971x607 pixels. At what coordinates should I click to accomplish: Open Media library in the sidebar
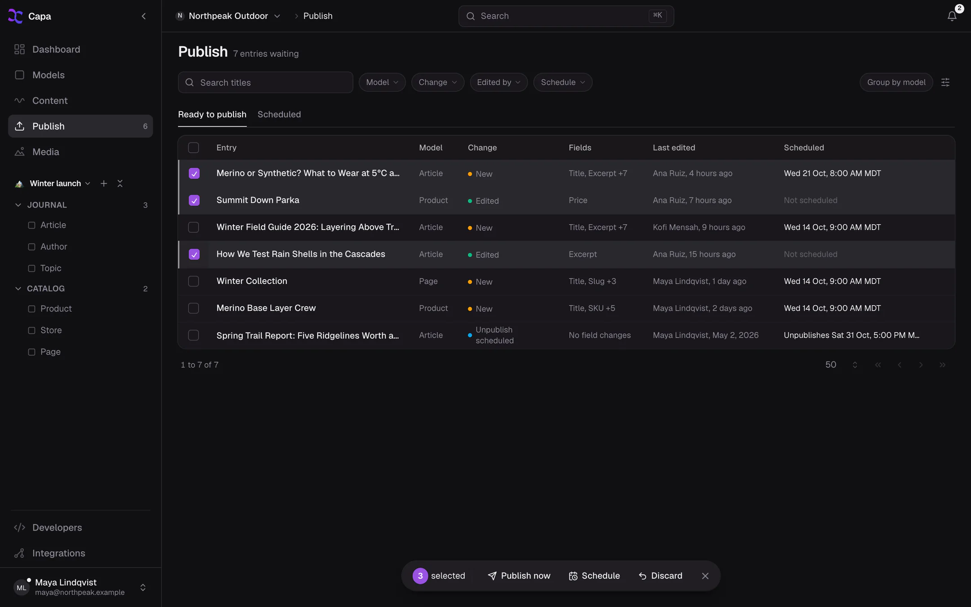[80, 152]
